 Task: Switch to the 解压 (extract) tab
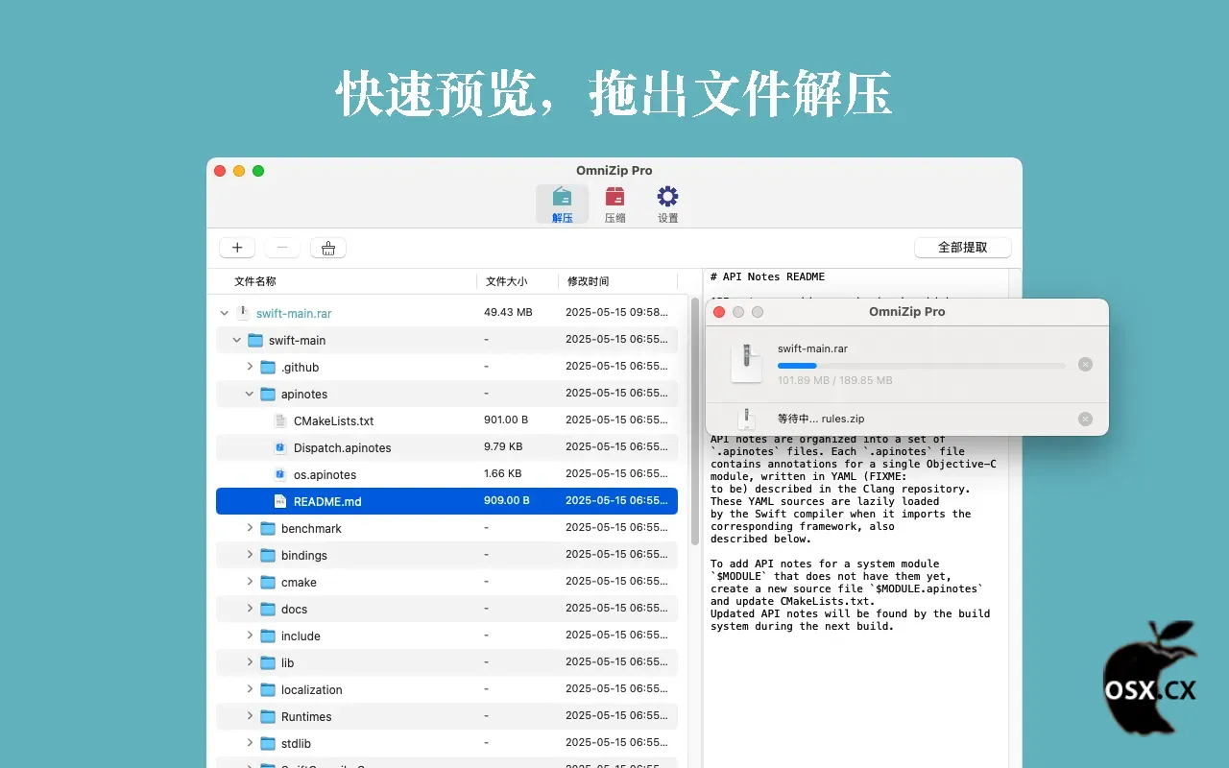563,204
